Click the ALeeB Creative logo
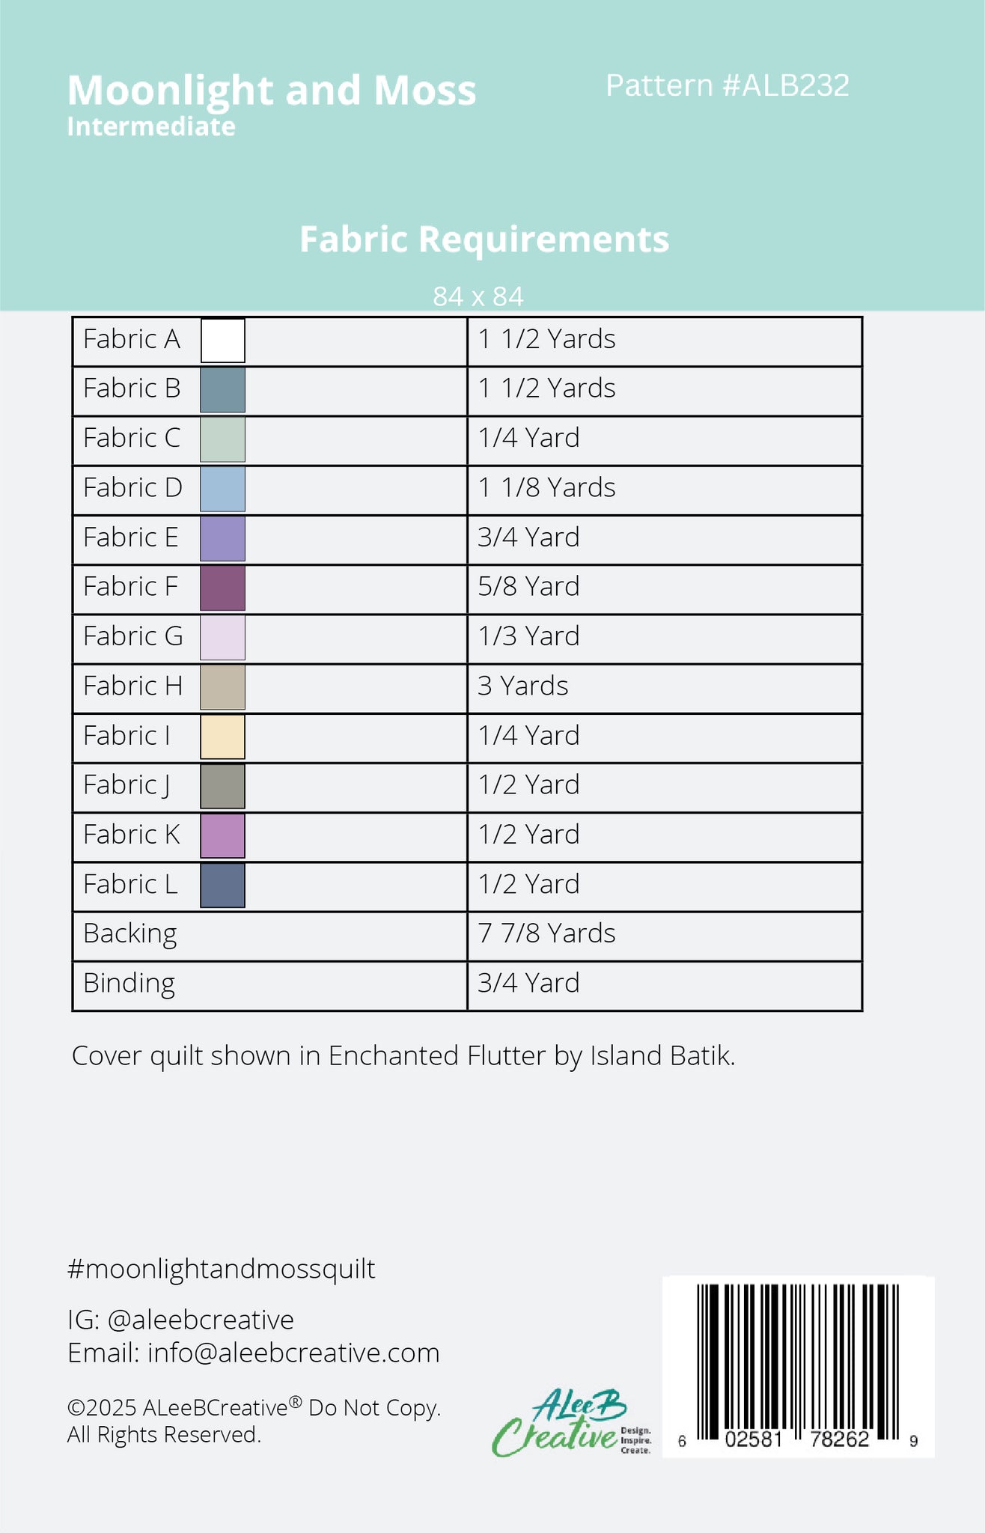Screen dimensions: 985x1533 pyautogui.click(x=572, y=1422)
